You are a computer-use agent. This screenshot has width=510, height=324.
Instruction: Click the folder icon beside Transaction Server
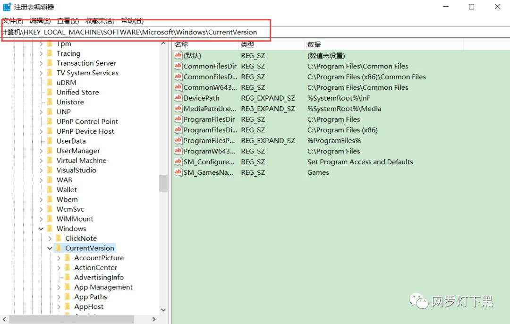pyautogui.click(x=50, y=63)
